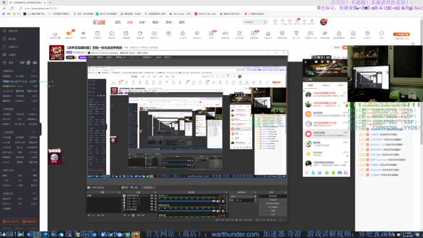Pop out the OBS 来源 dock panel

click(x=155, y=193)
